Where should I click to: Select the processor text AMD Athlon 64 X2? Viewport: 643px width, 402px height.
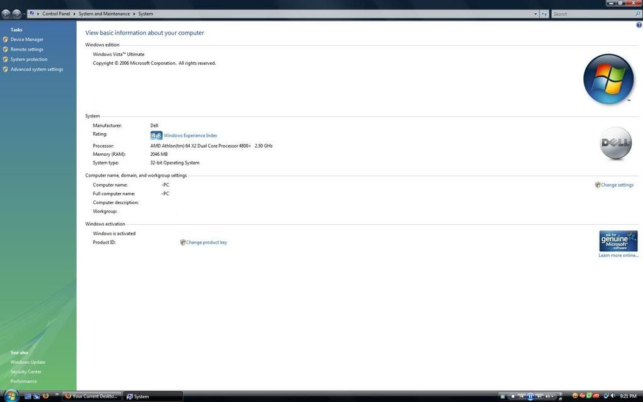point(211,146)
